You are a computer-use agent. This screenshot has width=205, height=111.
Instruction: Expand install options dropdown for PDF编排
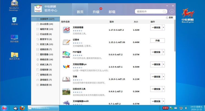(164, 52)
